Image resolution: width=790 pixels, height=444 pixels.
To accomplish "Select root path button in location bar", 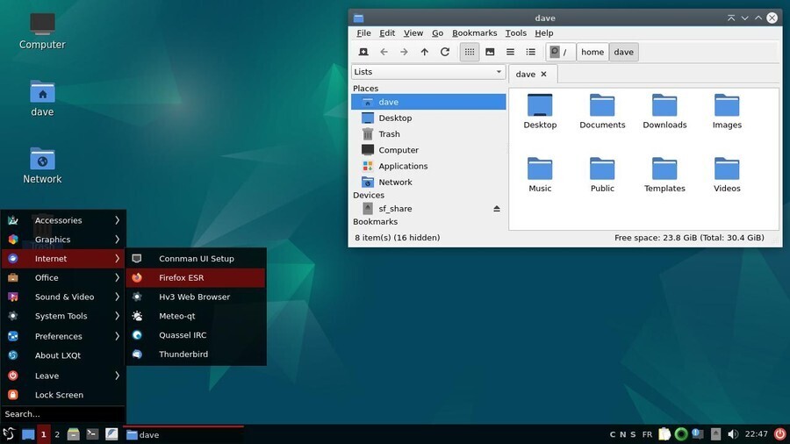I will coord(560,52).
